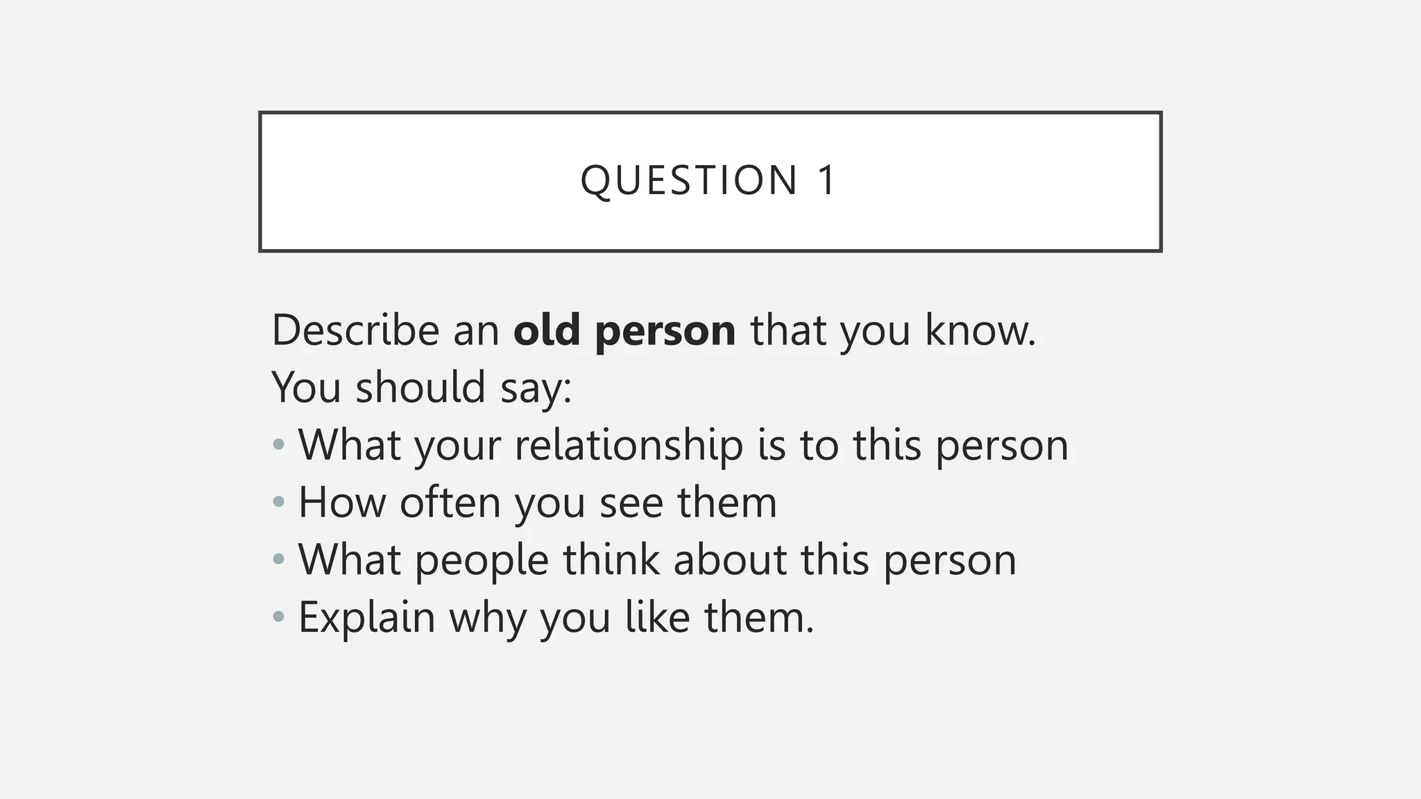The image size is (1421, 799).
Task: Click the bullet dot before 'How often'
Action: pos(279,502)
